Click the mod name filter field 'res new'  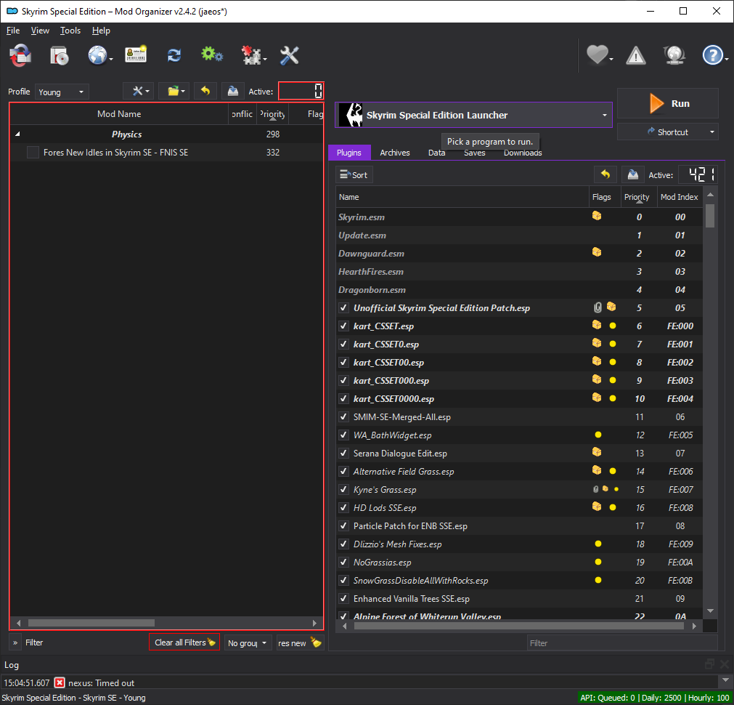pyautogui.click(x=293, y=643)
